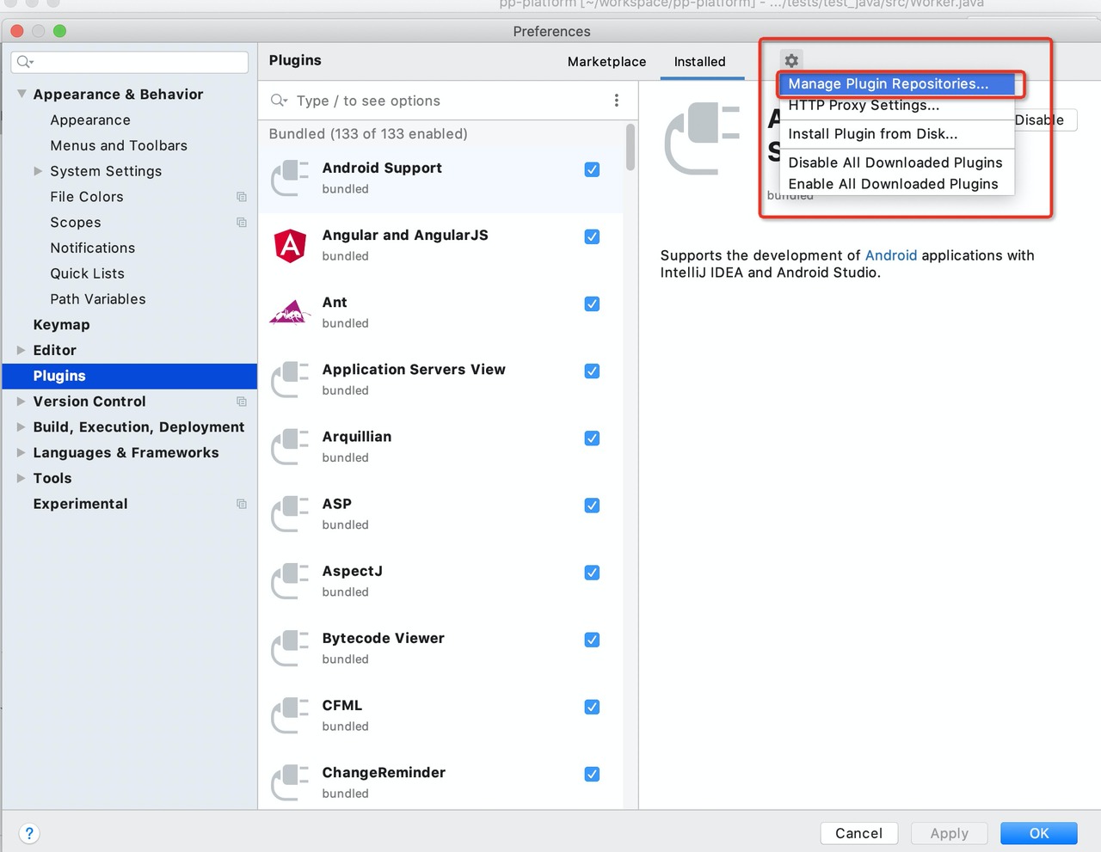
Task: Switch to the Installed tab
Action: pos(699,62)
